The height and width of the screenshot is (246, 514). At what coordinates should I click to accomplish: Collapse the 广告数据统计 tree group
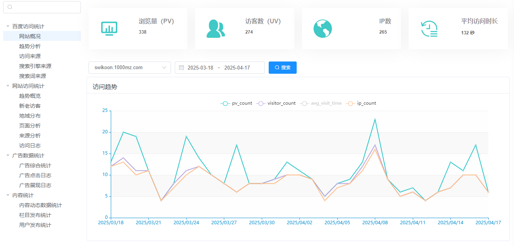[x=8, y=155]
